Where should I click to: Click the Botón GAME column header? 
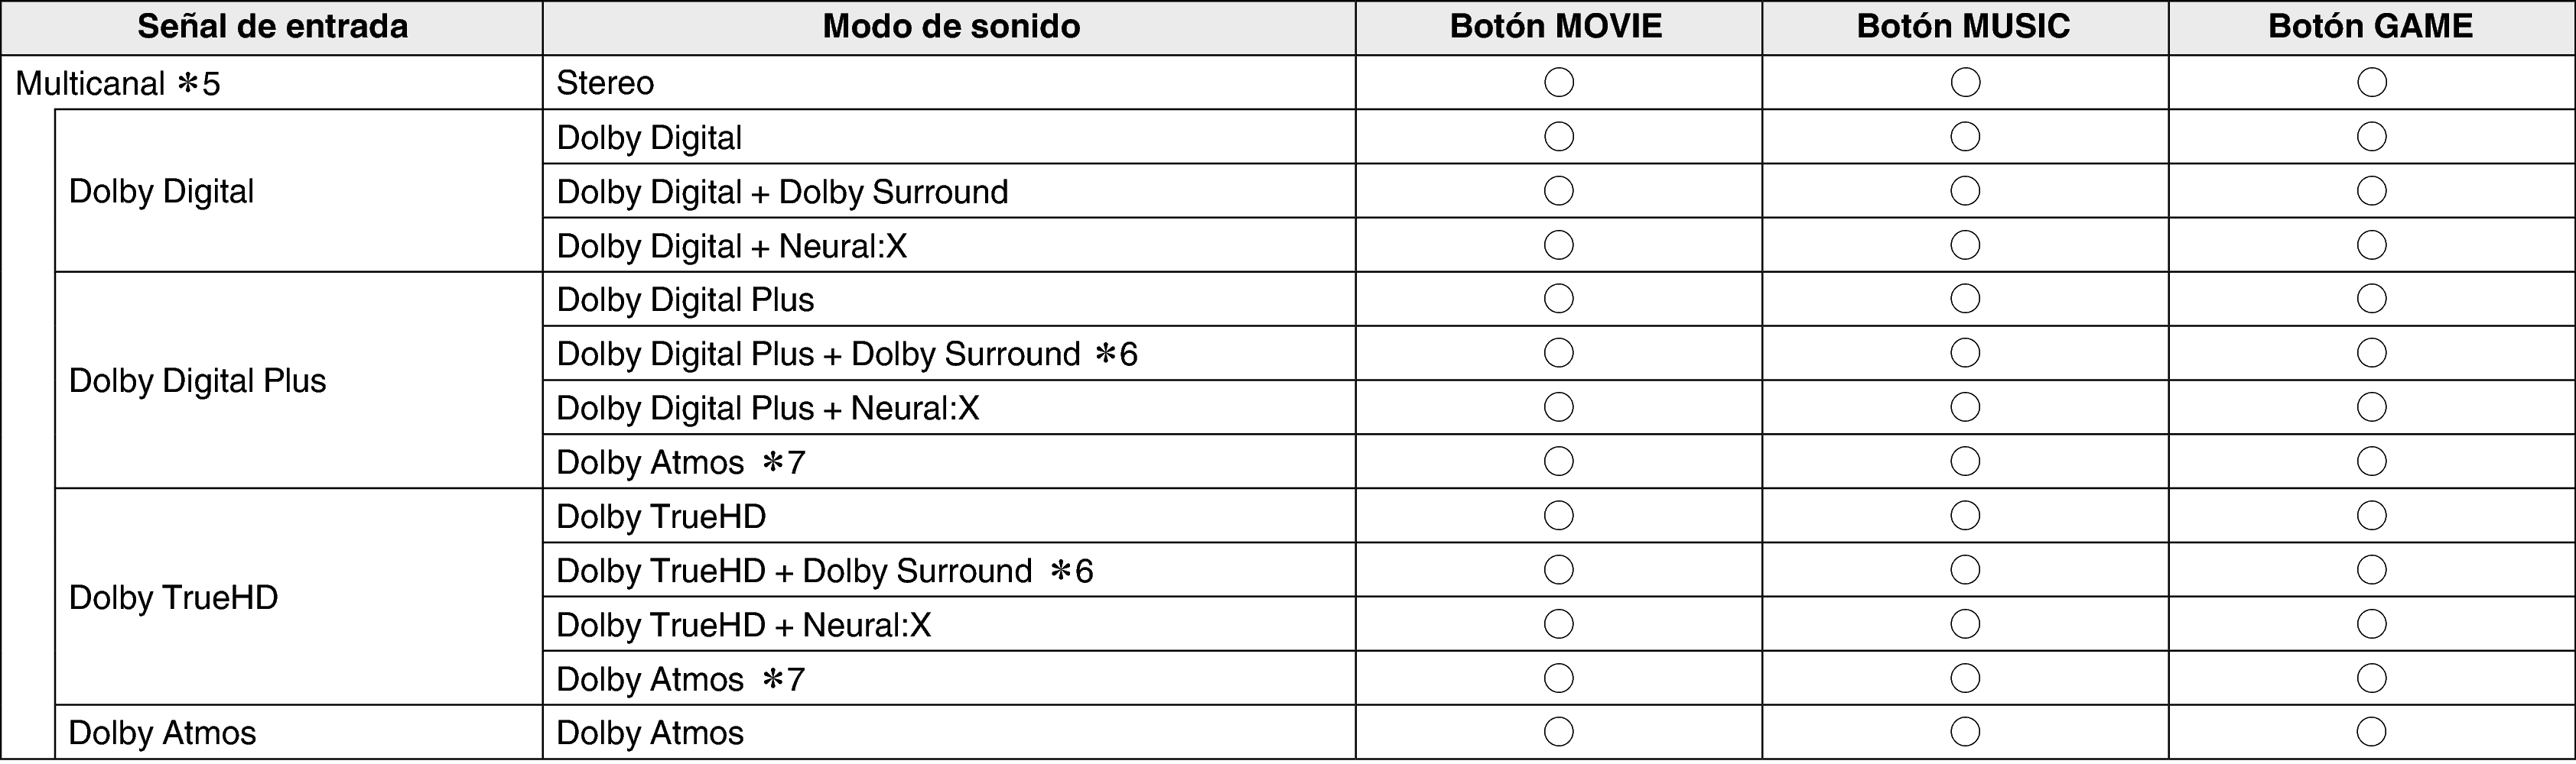point(2370,27)
